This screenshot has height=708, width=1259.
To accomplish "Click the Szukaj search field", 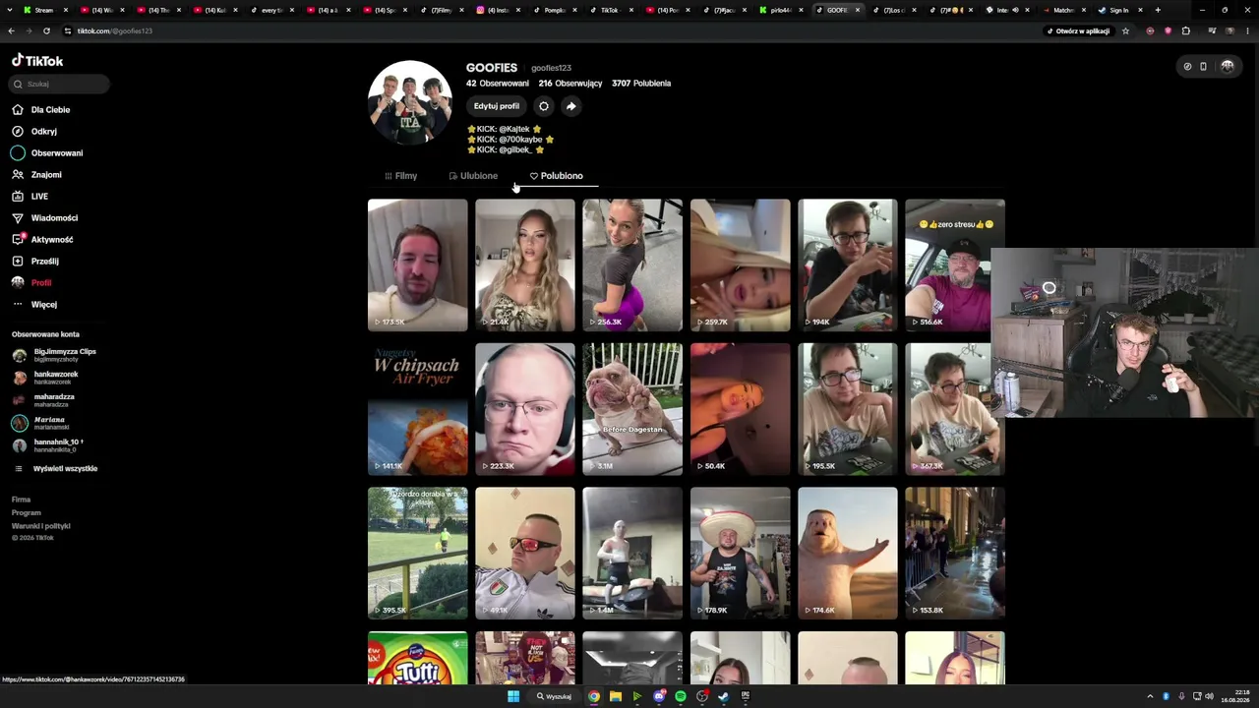I will [59, 85].
